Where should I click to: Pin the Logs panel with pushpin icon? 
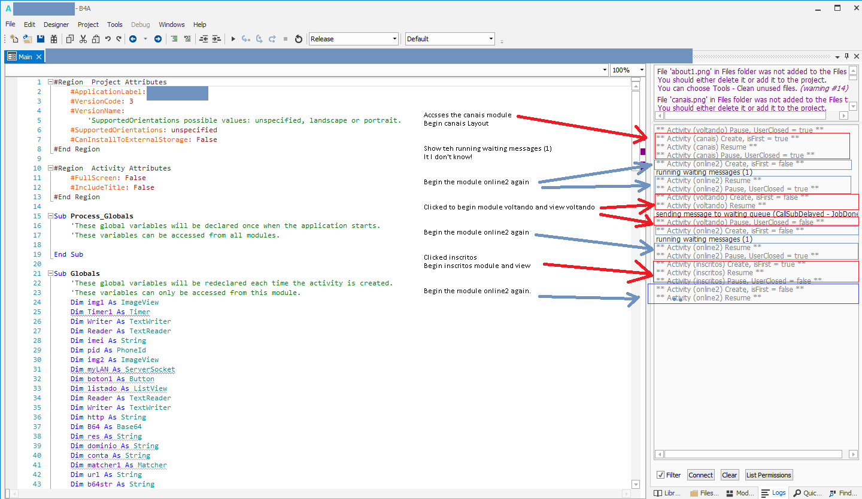coord(846,56)
